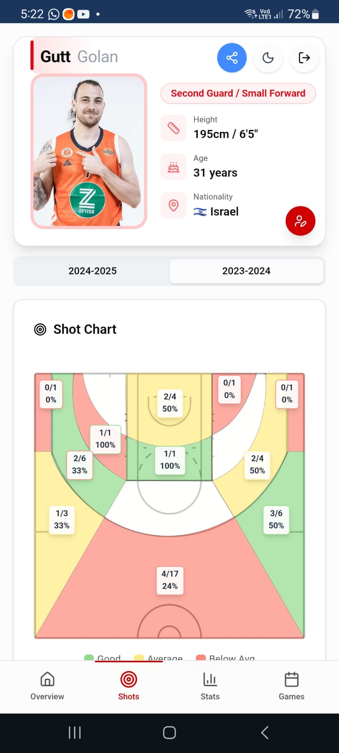This screenshot has width=339, height=753.
Task: Tap the 3/6 50% shot zone label
Action: tap(276, 519)
